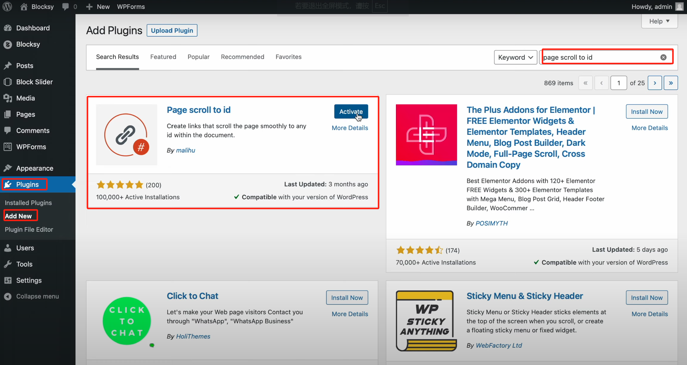687x365 pixels.
Task: Click the WordPress logo icon
Action: (7, 7)
